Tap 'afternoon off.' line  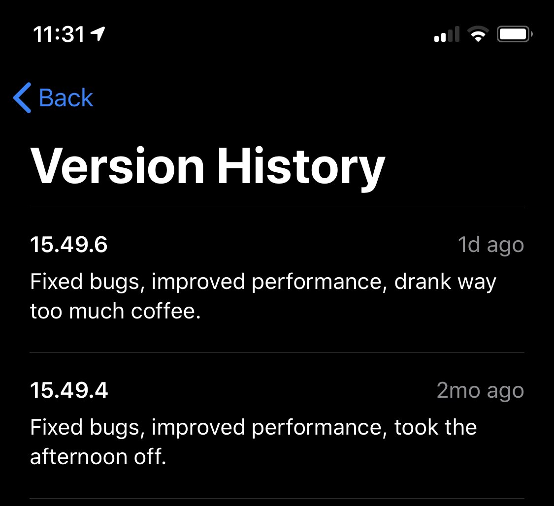click(x=98, y=457)
